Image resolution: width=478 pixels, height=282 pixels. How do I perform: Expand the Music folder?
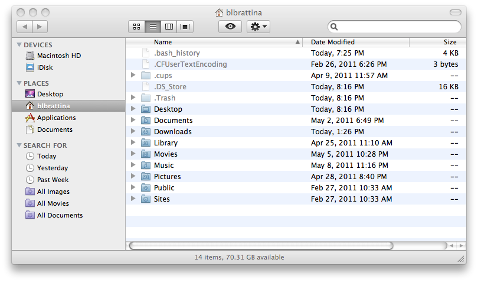(133, 165)
